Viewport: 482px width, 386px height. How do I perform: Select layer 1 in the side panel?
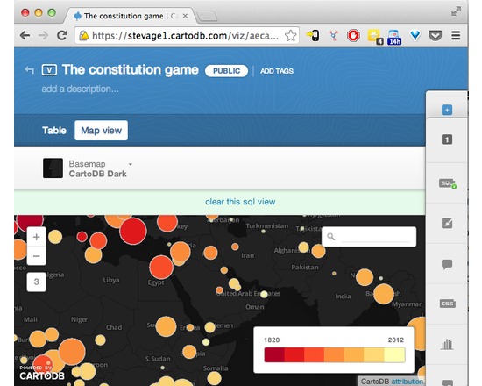pyautogui.click(x=447, y=139)
